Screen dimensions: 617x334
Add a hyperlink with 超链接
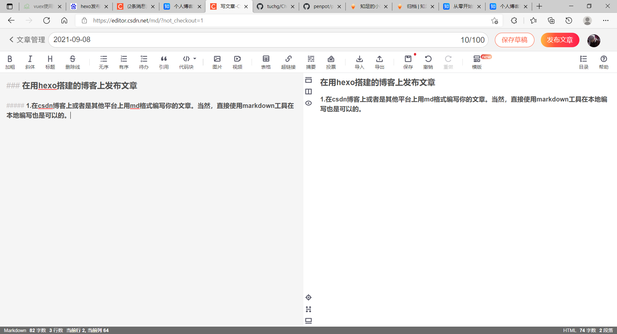pos(288,62)
